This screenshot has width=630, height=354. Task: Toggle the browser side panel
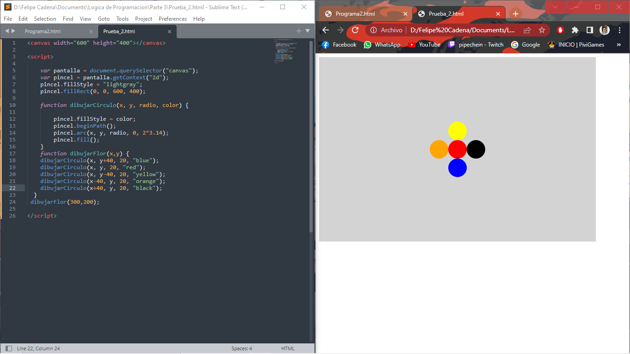click(590, 30)
